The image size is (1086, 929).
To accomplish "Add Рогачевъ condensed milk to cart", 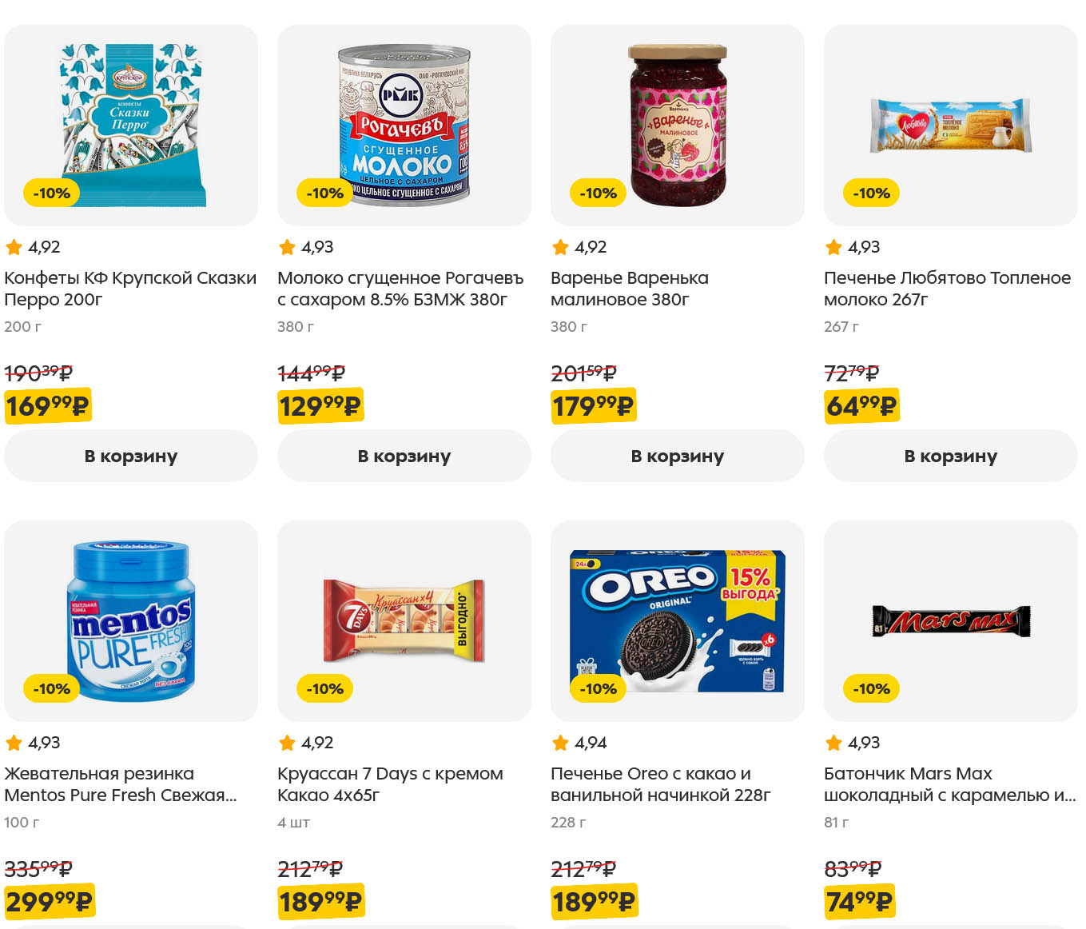I will pyautogui.click(x=404, y=457).
